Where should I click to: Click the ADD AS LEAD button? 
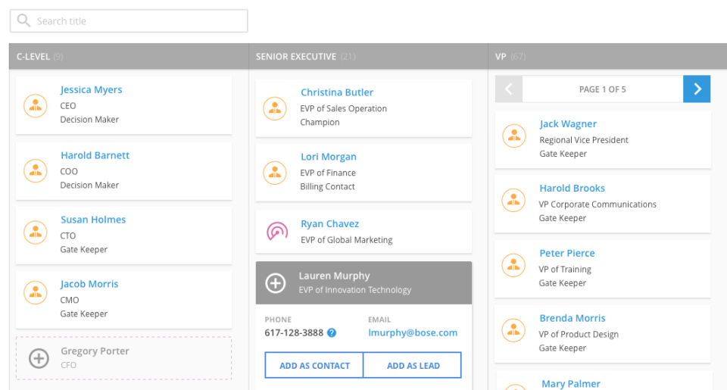[413, 366]
